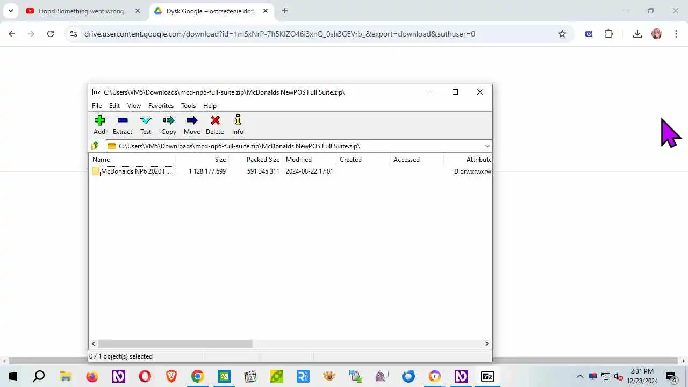This screenshot has width=688, height=387.
Task: Reload the Chrome page
Action: (x=51, y=34)
